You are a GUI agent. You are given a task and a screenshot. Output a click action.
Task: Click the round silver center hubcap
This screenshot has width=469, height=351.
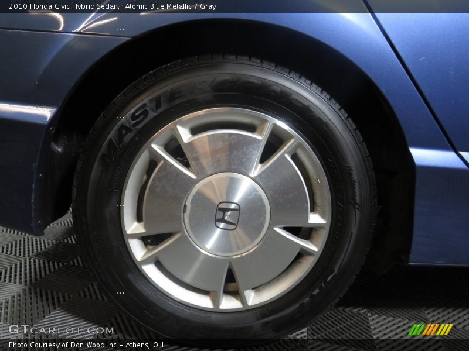(x=226, y=215)
